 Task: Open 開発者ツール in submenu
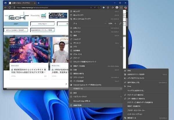[x=146, y=118]
